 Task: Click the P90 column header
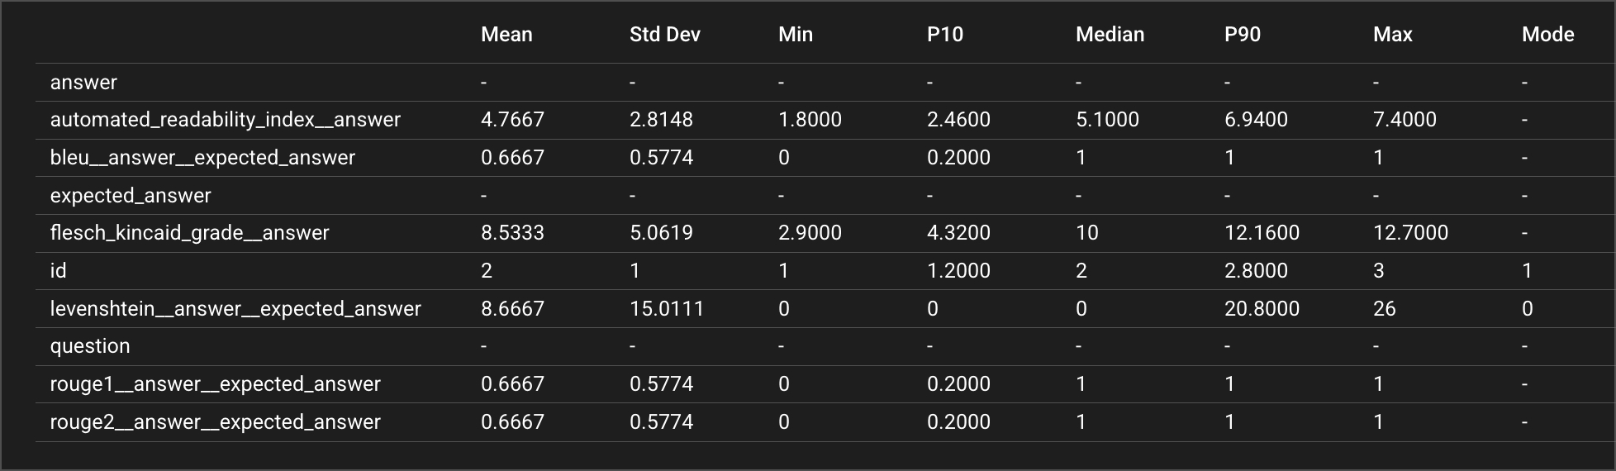coord(1242,34)
